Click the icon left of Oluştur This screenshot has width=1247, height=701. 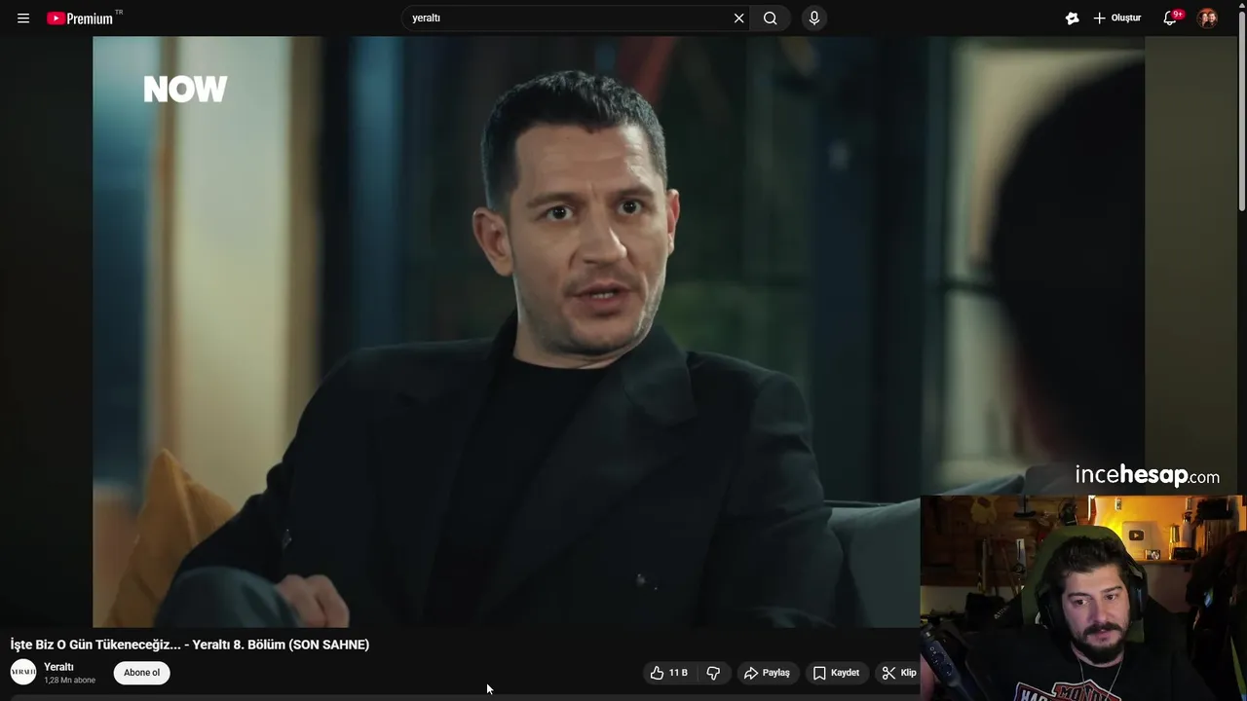click(1072, 18)
